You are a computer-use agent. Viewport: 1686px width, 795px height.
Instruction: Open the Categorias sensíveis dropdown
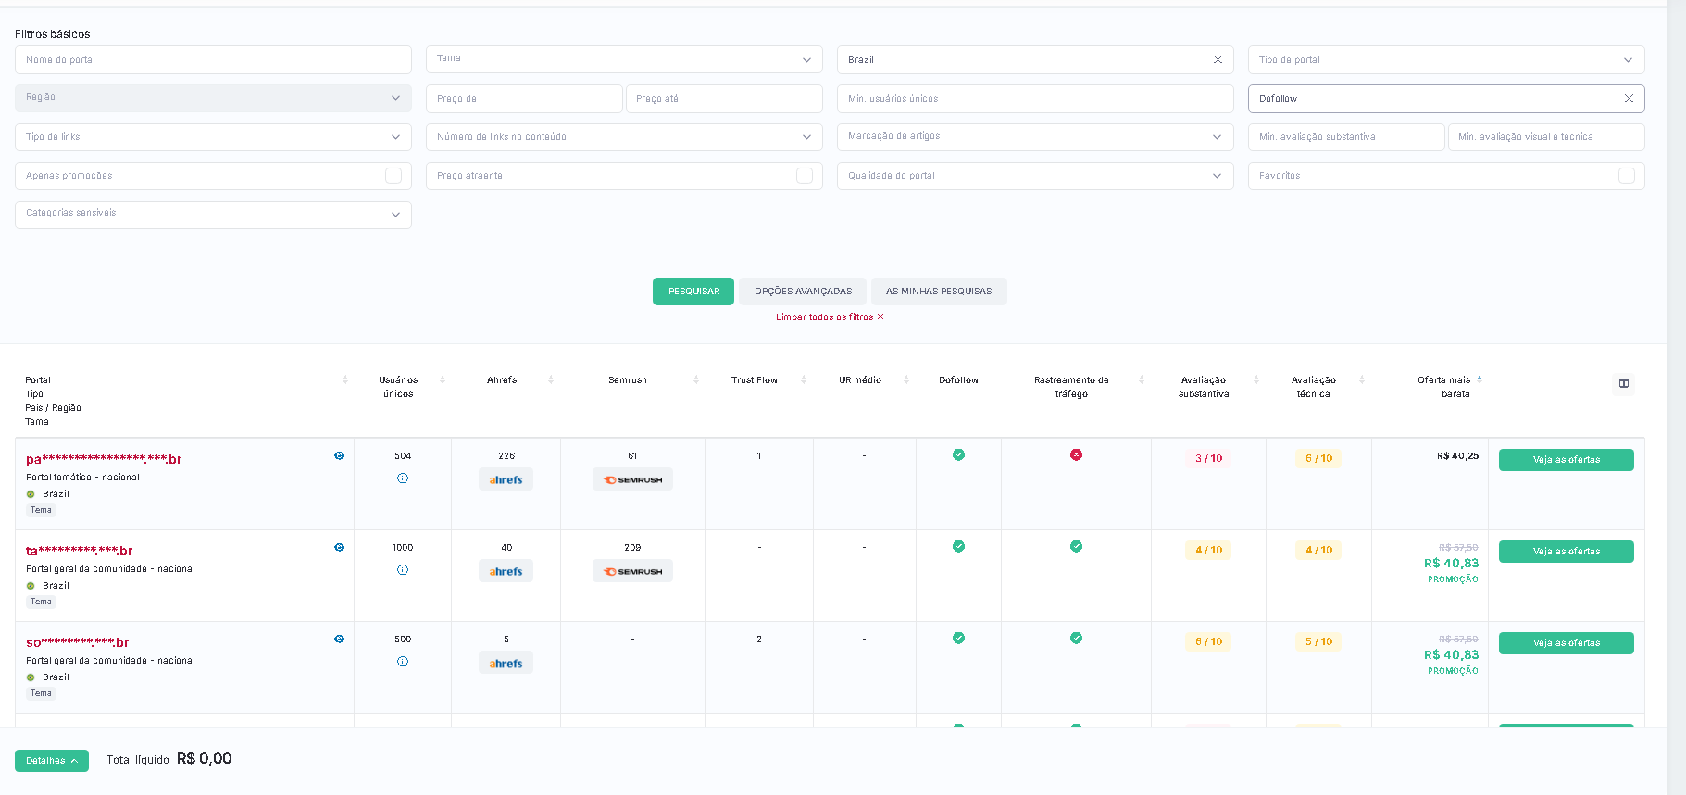coord(213,215)
